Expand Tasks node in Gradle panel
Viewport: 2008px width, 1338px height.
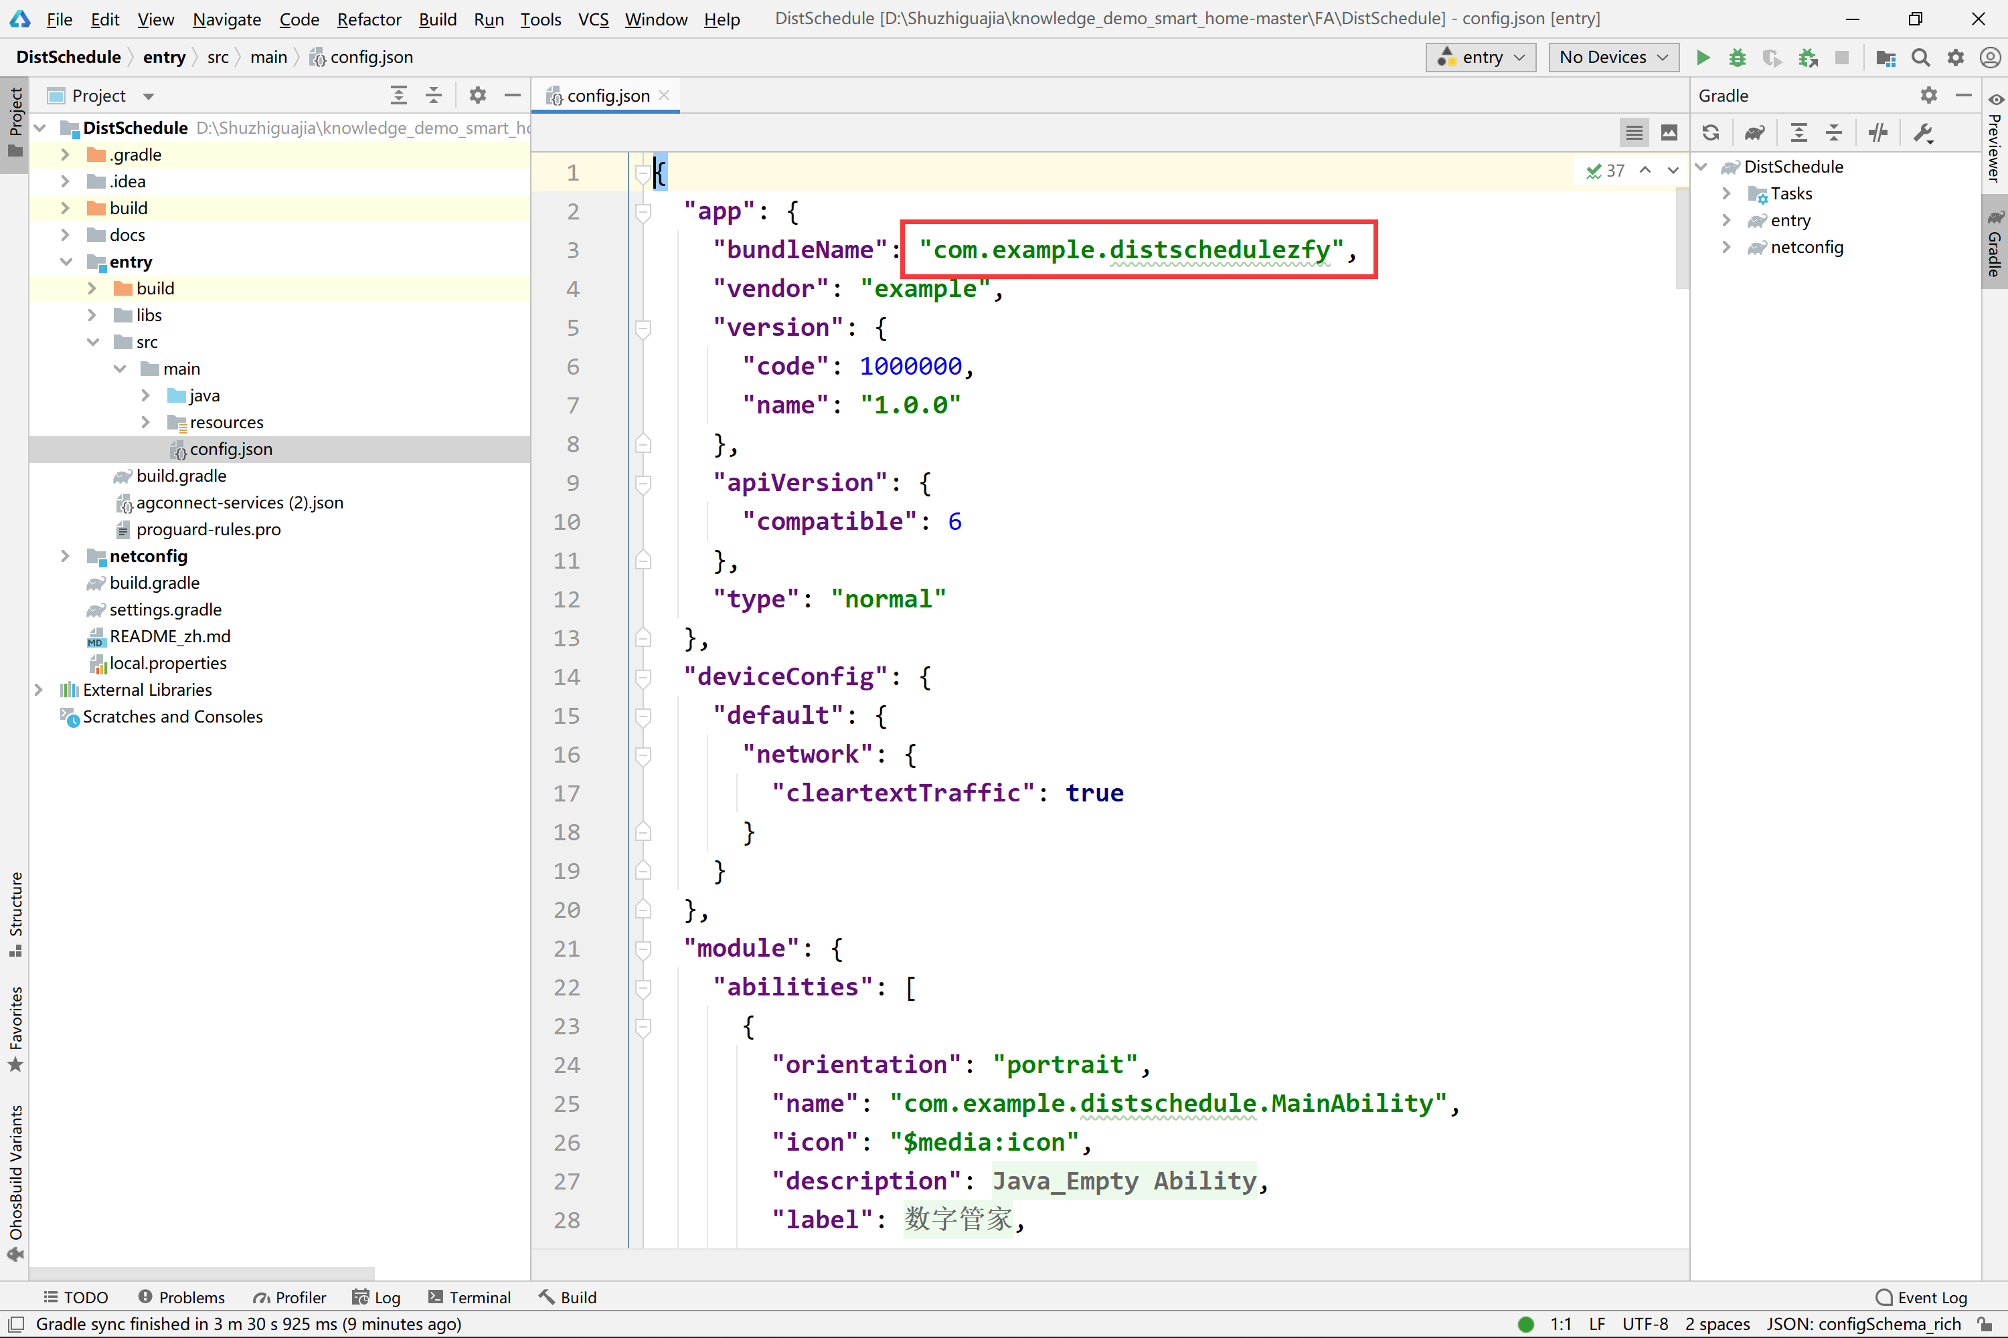pyautogui.click(x=1726, y=194)
